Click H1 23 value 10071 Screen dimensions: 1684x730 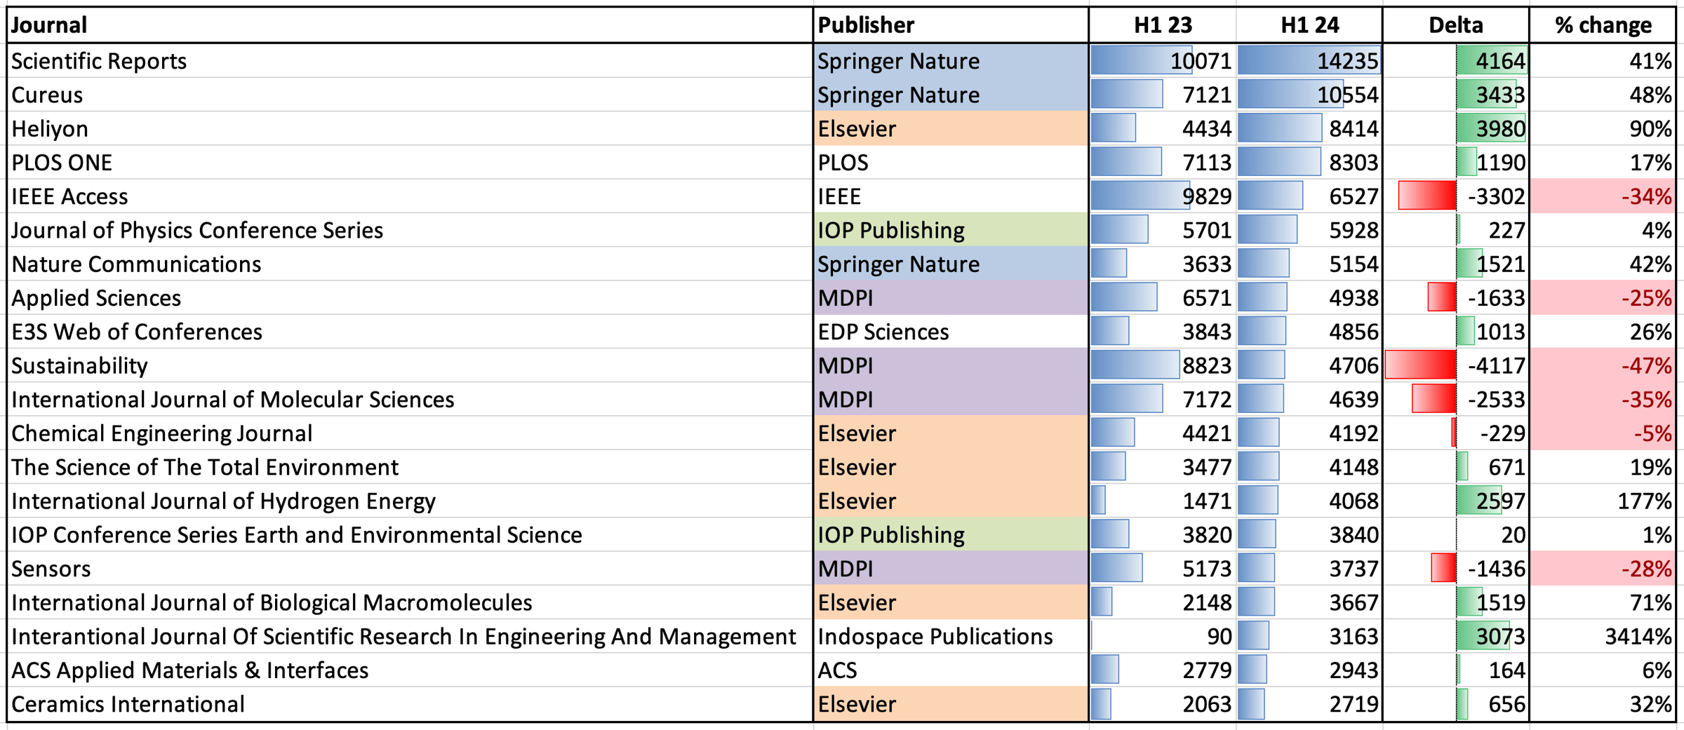(x=1163, y=61)
